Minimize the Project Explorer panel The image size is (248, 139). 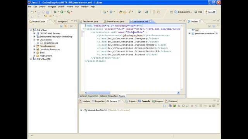72,21
